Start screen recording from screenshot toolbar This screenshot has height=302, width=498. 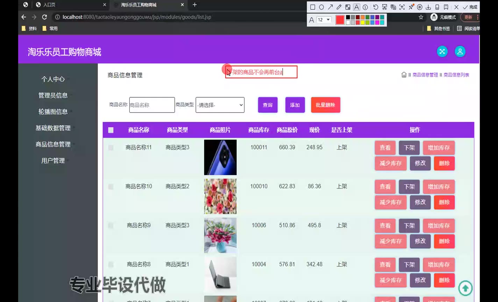click(420, 7)
